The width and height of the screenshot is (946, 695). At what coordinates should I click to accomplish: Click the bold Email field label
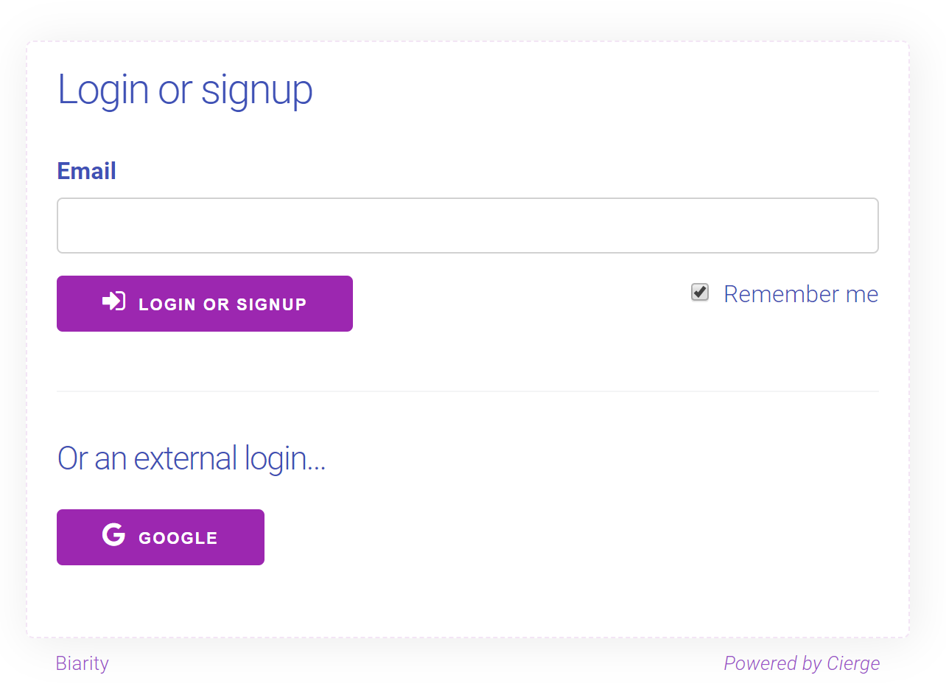87,171
